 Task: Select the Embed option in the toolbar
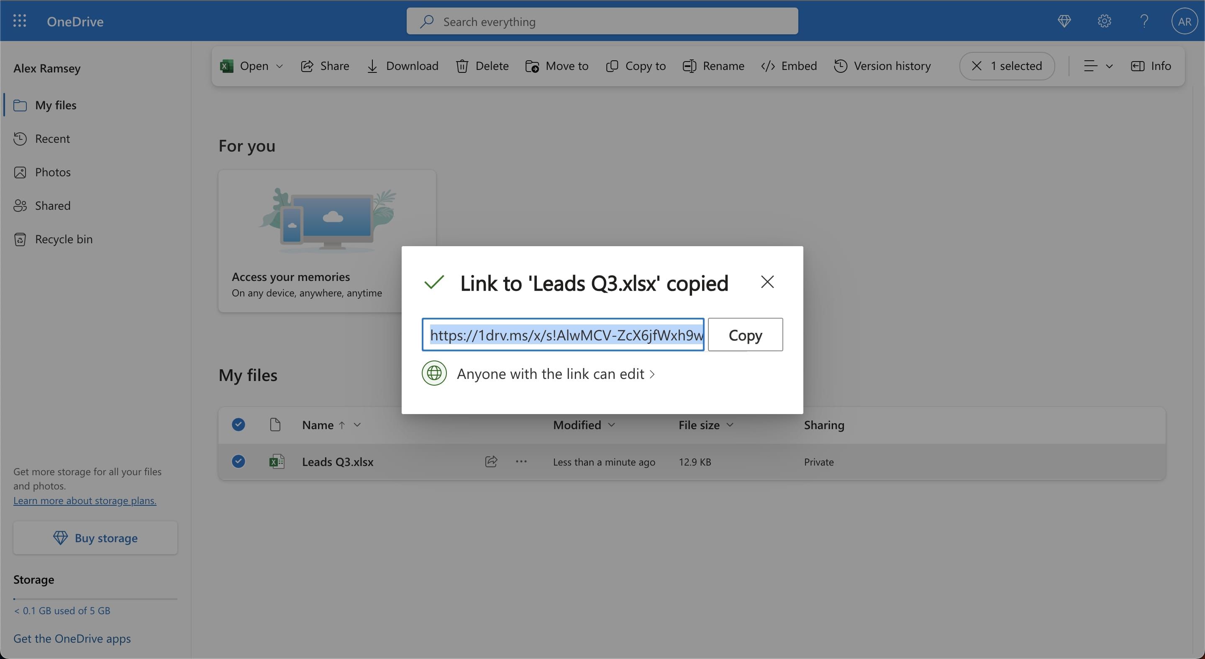789,66
